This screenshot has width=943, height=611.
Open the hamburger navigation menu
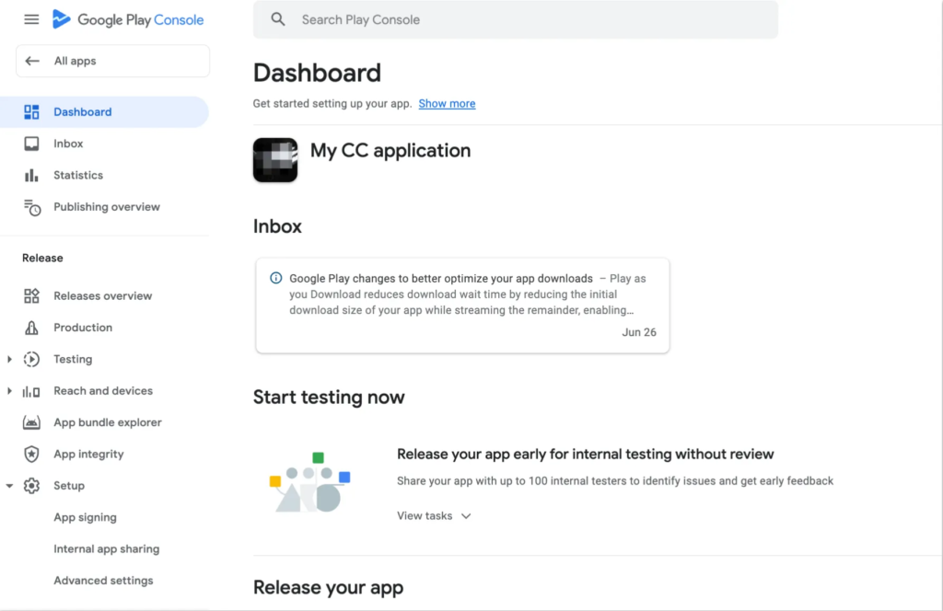31,19
